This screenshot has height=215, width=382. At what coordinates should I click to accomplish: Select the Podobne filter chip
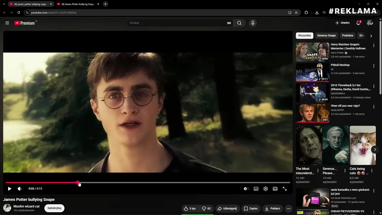click(348, 36)
